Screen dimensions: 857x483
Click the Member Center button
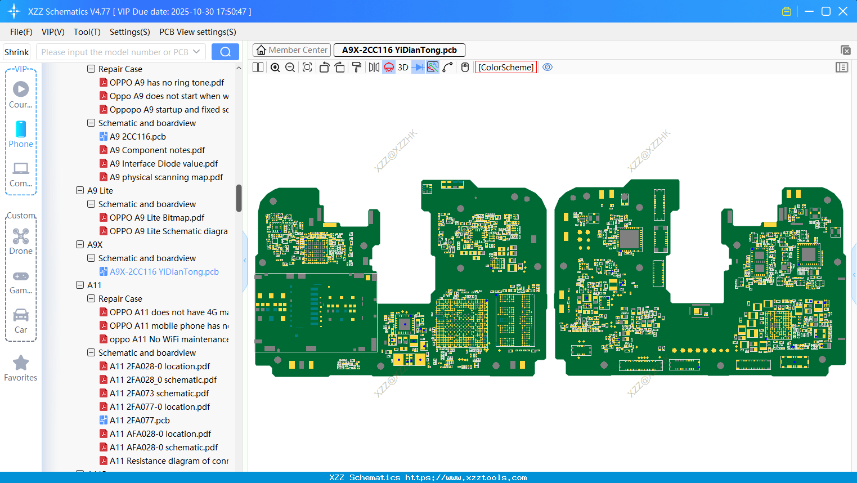tap(291, 50)
